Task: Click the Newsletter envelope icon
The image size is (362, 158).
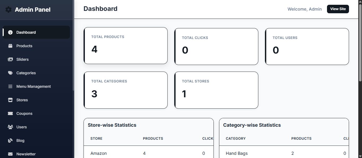Action: [x=10, y=154]
